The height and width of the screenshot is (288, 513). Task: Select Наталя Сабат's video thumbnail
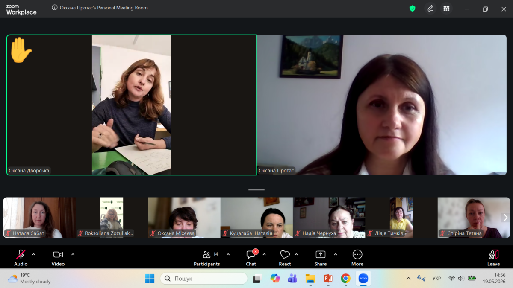(39, 218)
